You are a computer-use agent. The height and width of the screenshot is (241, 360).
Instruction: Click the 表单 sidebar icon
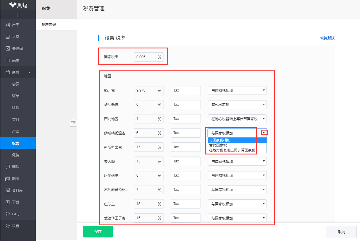(x=14, y=60)
